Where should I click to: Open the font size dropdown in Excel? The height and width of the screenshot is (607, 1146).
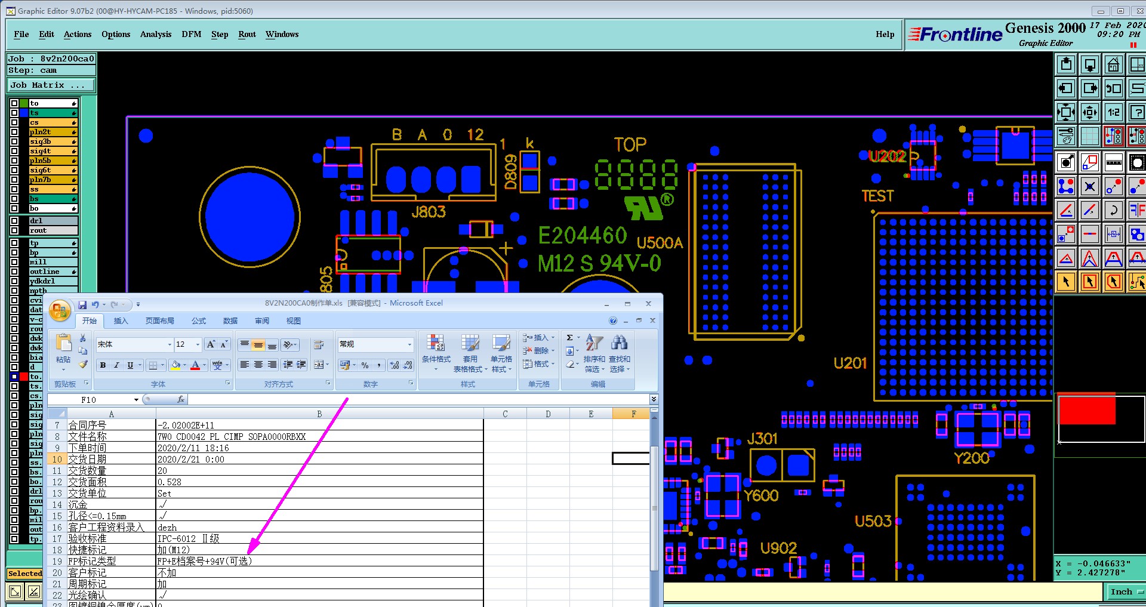198,344
